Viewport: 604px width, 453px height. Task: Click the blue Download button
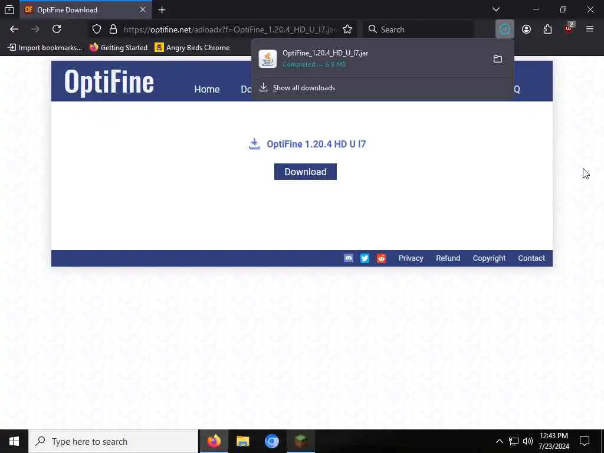pos(306,172)
